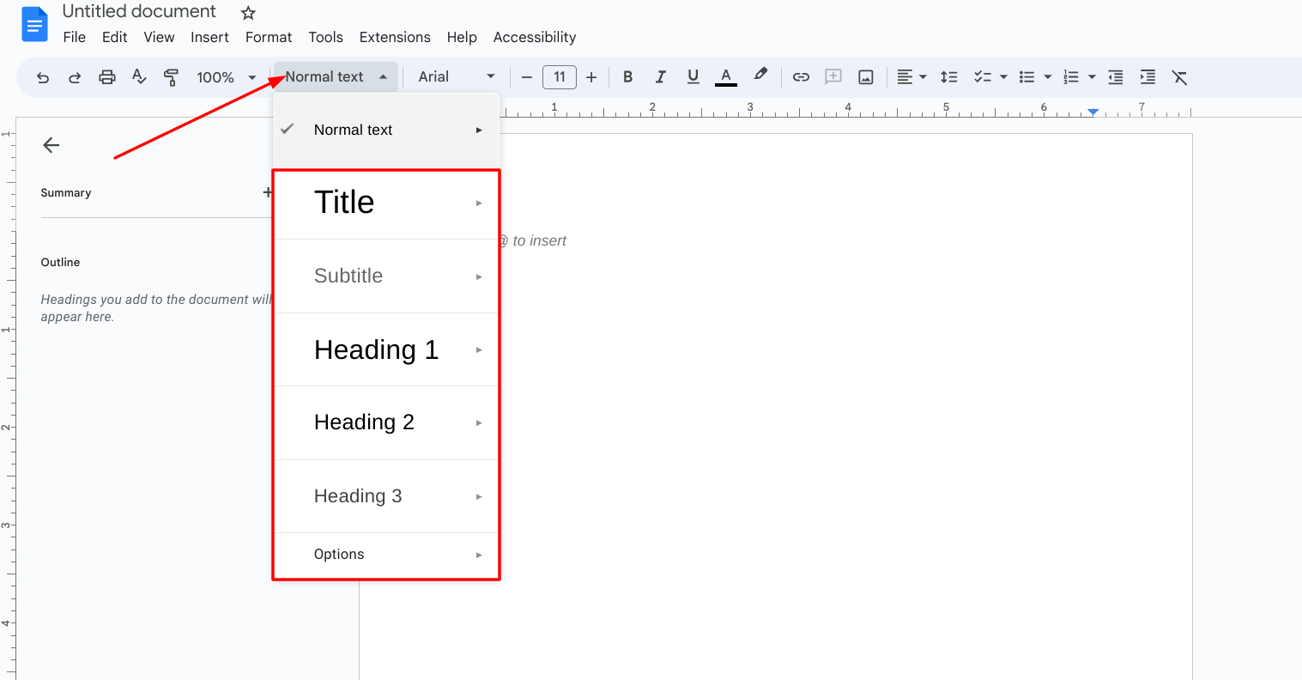Collapse the Normal text styles dropdown

pyautogui.click(x=336, y=77)
